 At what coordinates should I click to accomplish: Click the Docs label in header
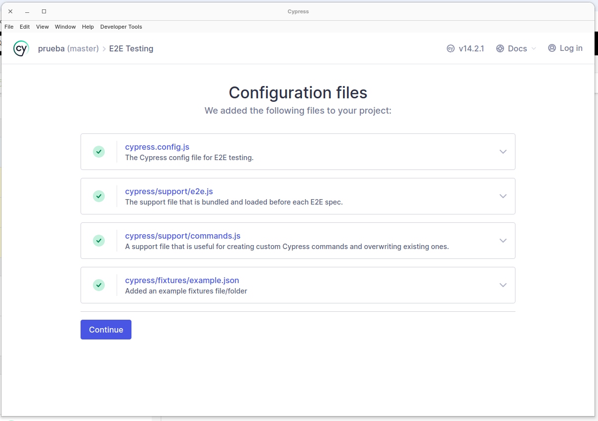pos(517,48)
